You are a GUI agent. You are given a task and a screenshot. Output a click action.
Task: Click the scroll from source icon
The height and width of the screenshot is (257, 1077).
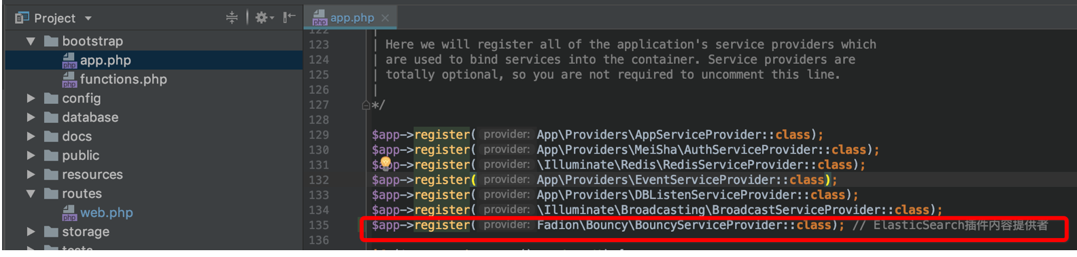click(232, 18)
